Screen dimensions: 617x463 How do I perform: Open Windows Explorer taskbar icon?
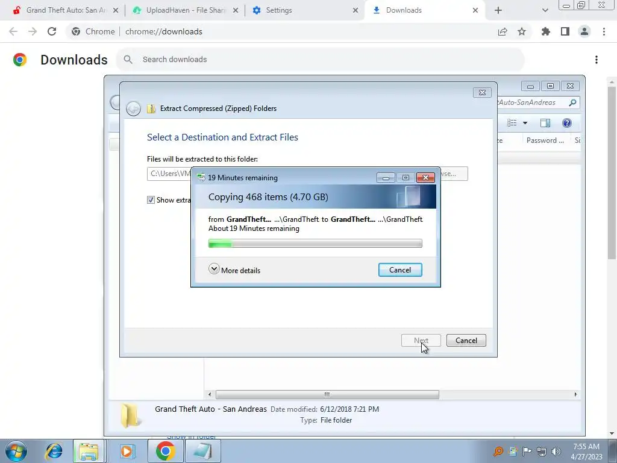89,451
